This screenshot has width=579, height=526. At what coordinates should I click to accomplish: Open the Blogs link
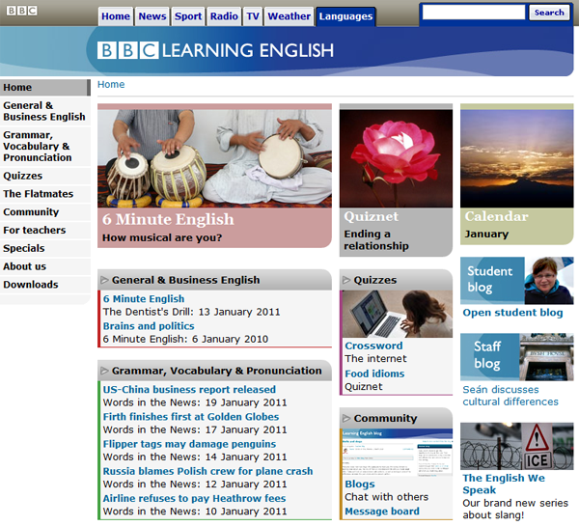[360, 484]
